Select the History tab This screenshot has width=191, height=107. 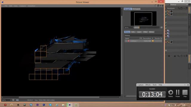point(127,32)
